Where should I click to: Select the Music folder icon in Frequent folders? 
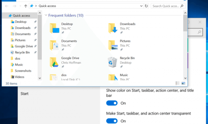(x=113, y=77)
